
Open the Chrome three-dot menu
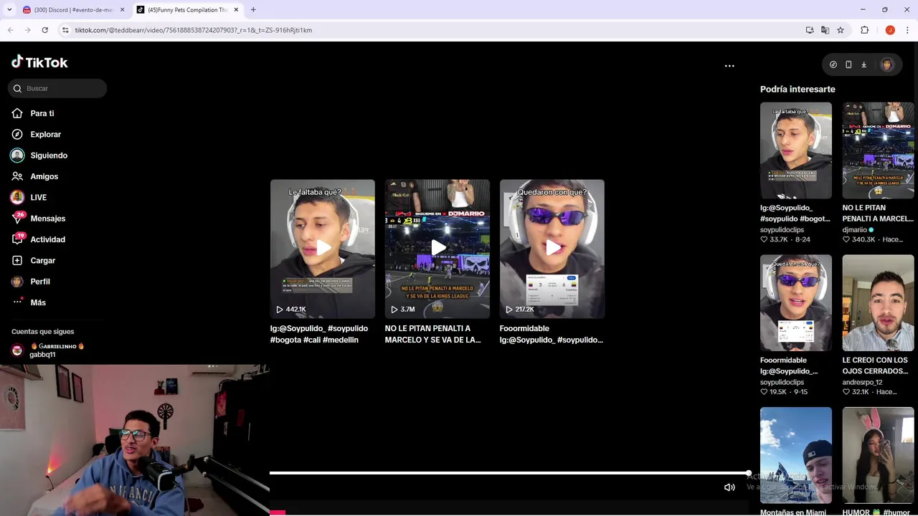(x=907, y=30)
